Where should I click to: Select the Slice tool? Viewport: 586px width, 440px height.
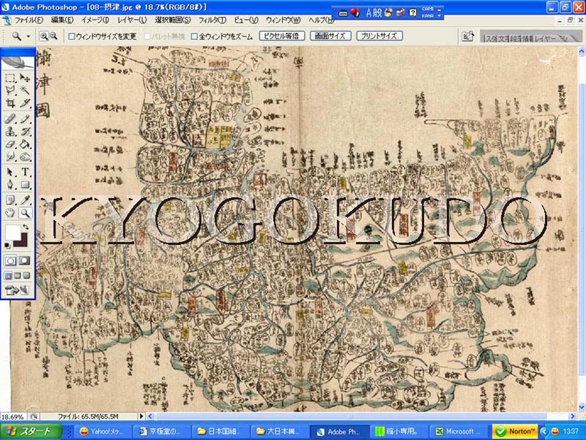pos(25,103)
